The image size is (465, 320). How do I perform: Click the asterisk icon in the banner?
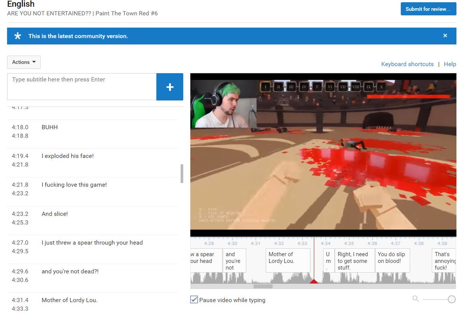[17, 36]
